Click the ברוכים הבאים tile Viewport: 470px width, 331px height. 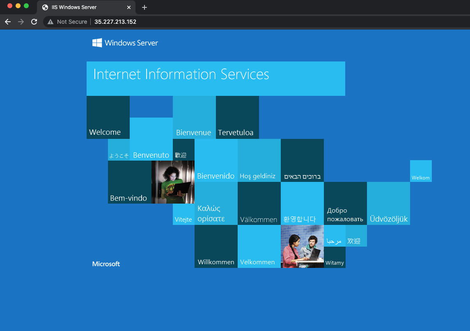pos(302,160)
